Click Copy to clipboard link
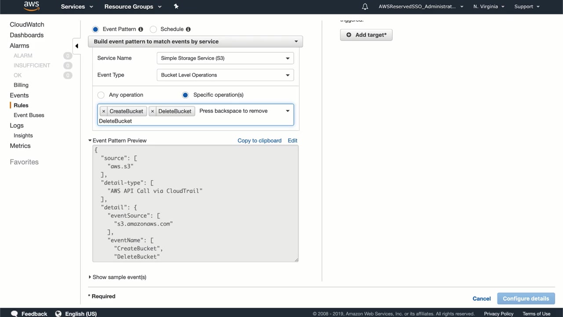Screen dimensions: 563x317 259,140
